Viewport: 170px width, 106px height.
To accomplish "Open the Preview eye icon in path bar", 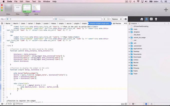I will point(117,23).
